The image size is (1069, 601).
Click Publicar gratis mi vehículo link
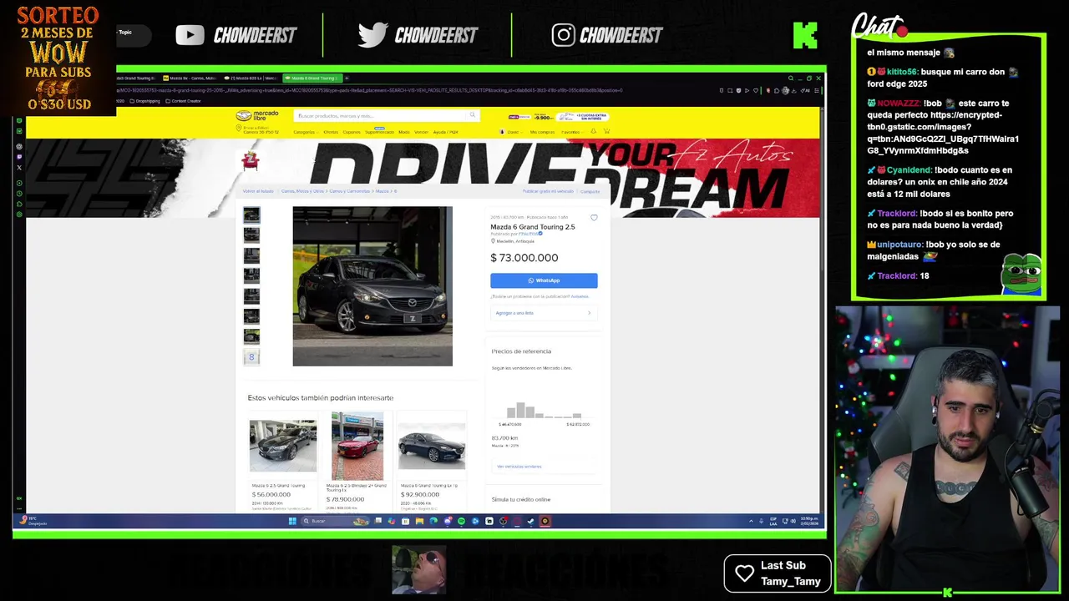[x=548, y=191]
